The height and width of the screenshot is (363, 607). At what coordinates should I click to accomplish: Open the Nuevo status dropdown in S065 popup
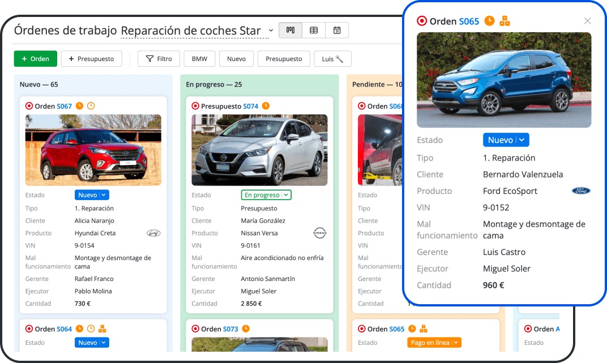[x=506, y=140]
